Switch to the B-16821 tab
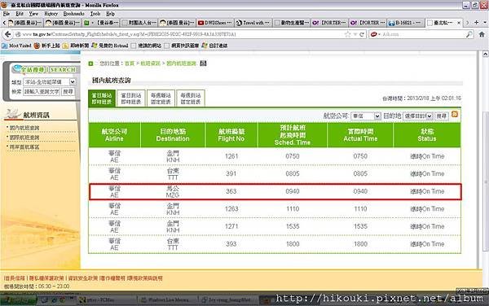Image resolution: width=489 pixels, height=306 pixels. click(x=405, y=23)
